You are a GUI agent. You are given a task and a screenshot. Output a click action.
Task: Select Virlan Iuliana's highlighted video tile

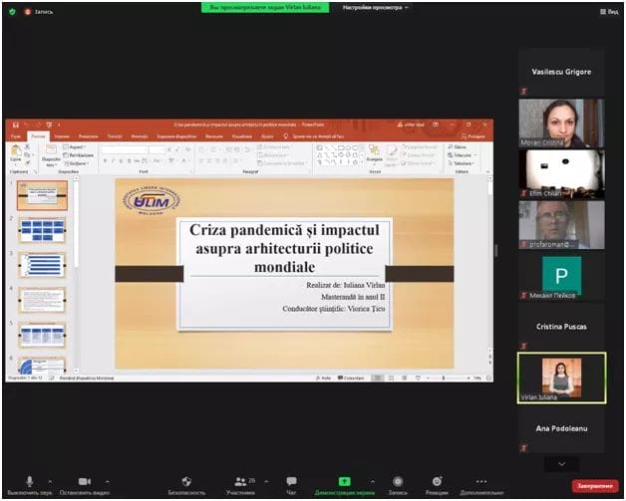tap(560, 377)
